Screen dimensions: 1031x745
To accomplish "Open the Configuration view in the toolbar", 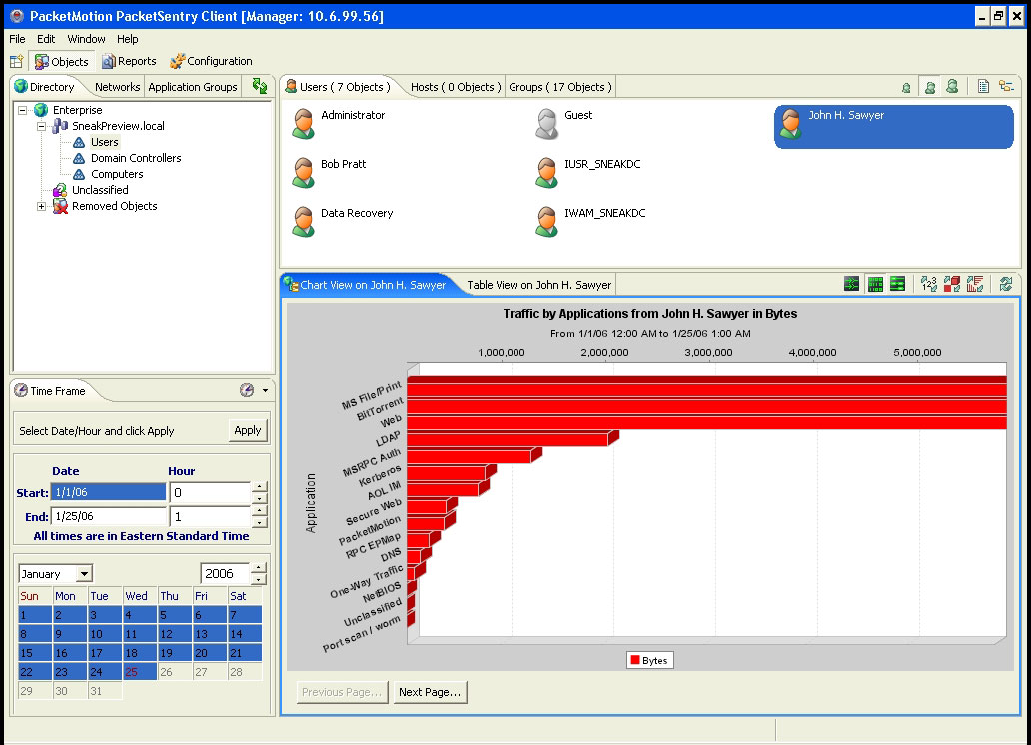I will point(211,61).
